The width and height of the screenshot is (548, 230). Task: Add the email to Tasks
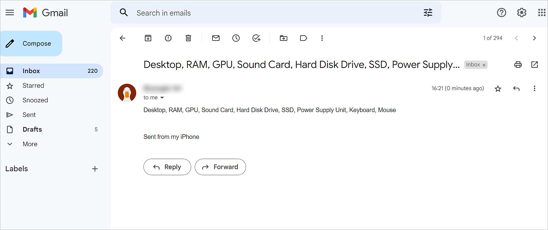256,38
